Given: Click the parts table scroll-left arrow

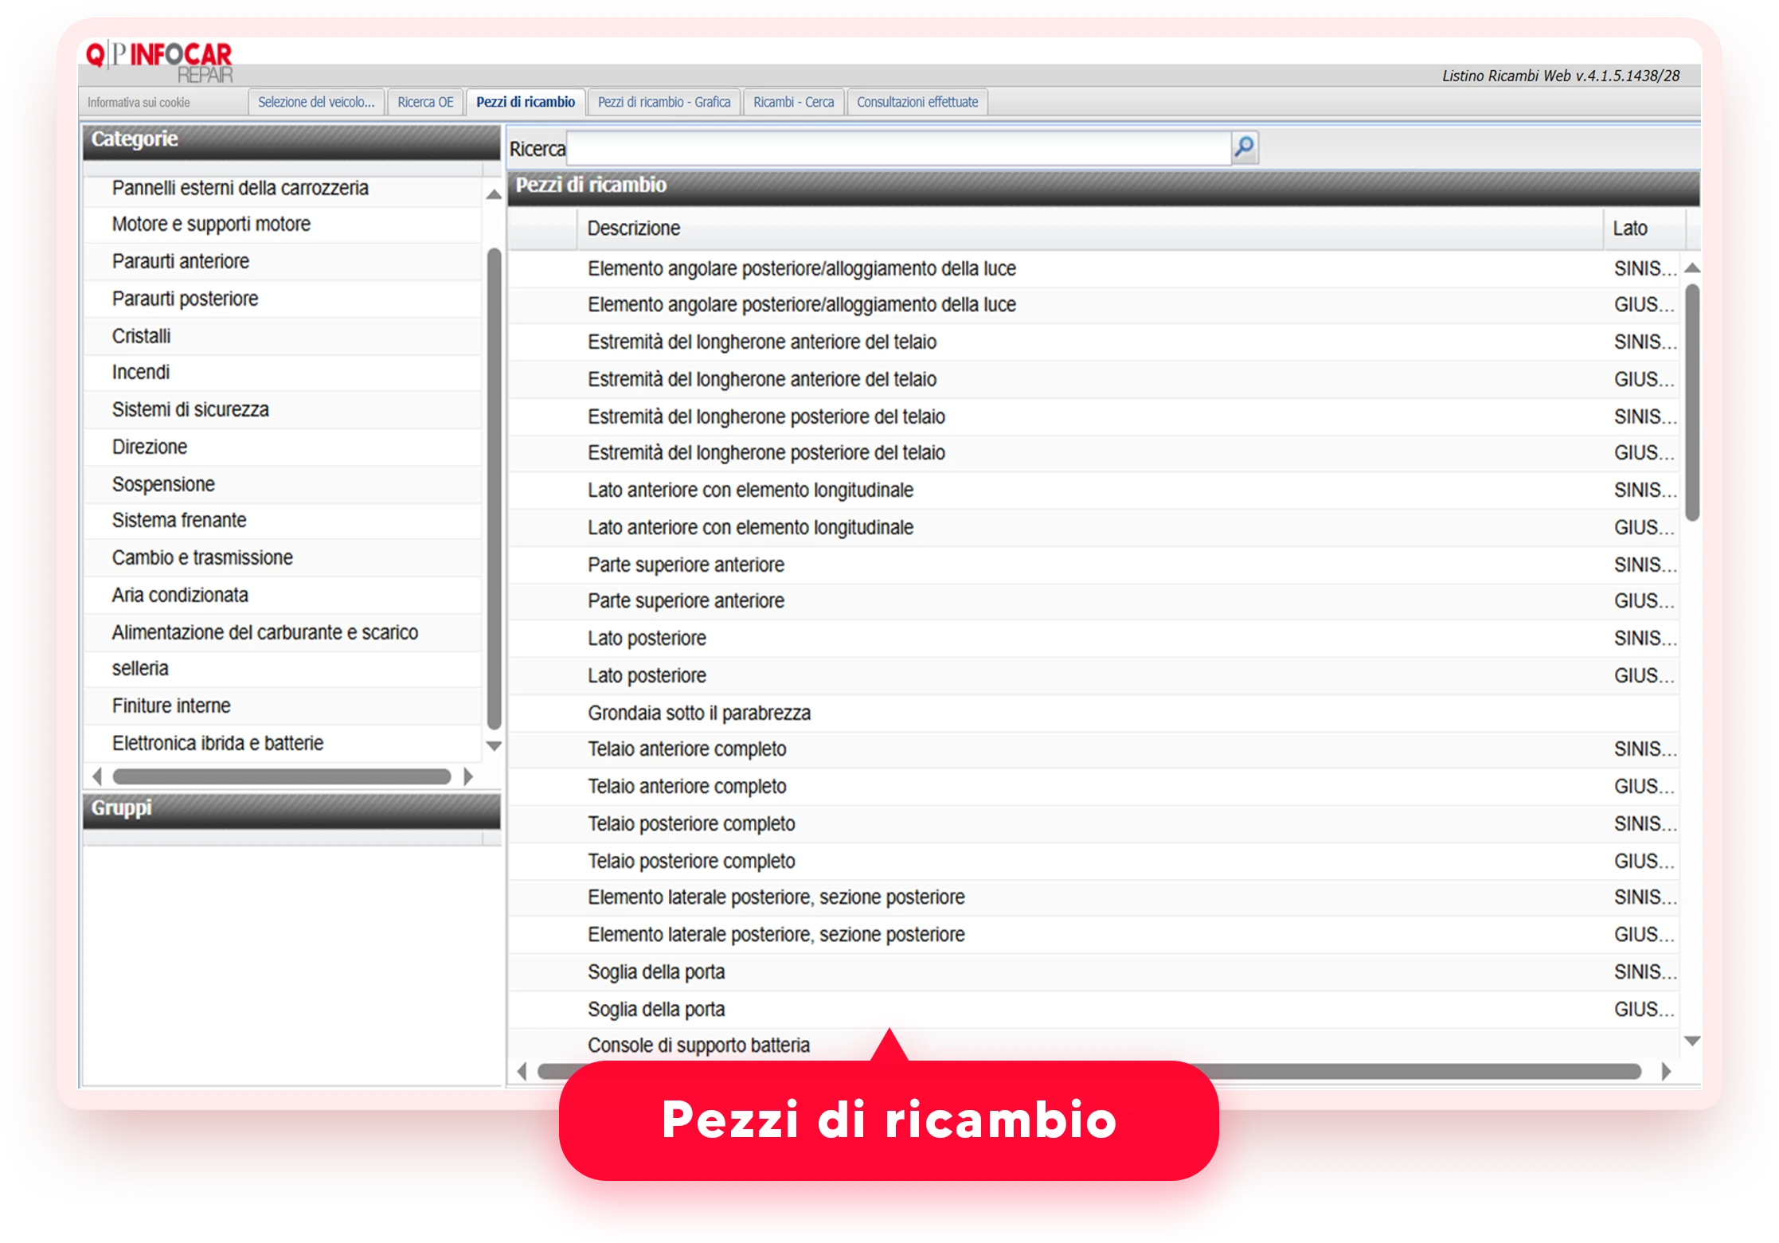Looking at the screenshot, I should (x=522, y=1072).
